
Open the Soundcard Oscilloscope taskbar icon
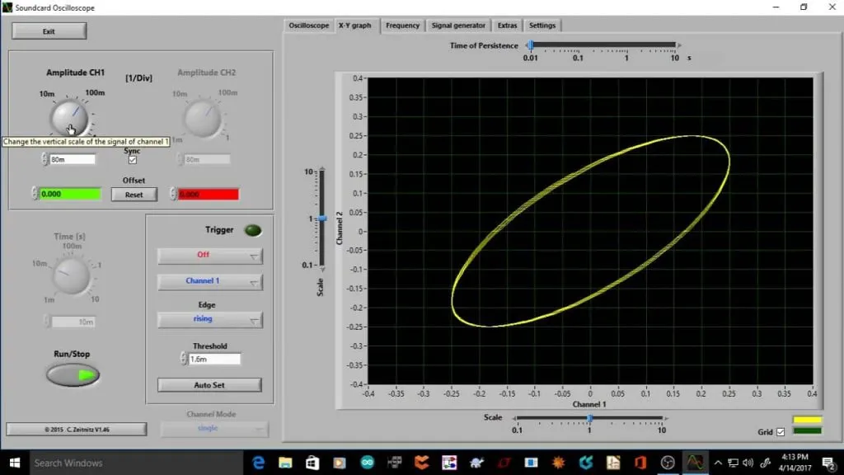coord(696,462)
